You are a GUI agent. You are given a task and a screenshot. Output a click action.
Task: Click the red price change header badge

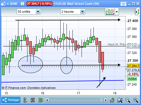point(40,4)
